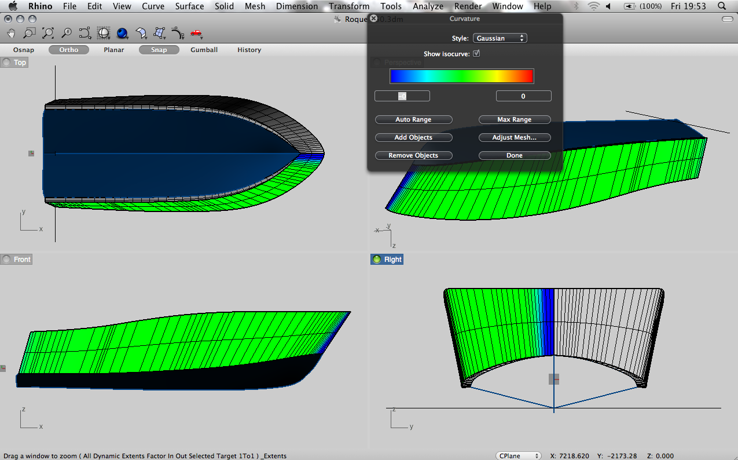
Task: Open the Transform menu
Action: pyautogui.click(x=349, y=6)
